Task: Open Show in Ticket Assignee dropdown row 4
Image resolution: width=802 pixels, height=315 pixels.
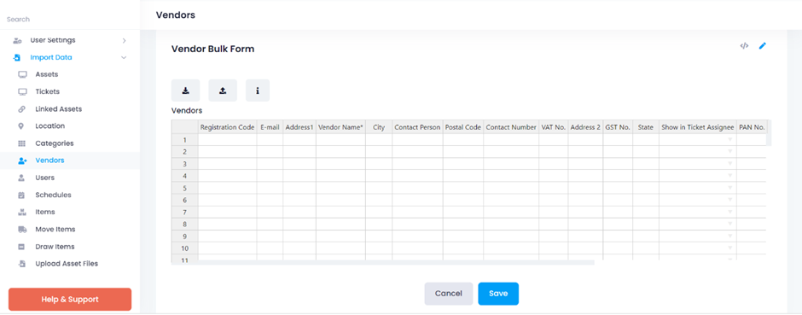Action: [x=729, y=176]
